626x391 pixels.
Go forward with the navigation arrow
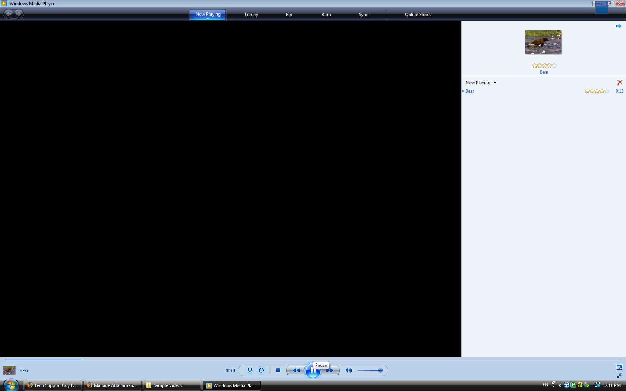tap(19, 14)
